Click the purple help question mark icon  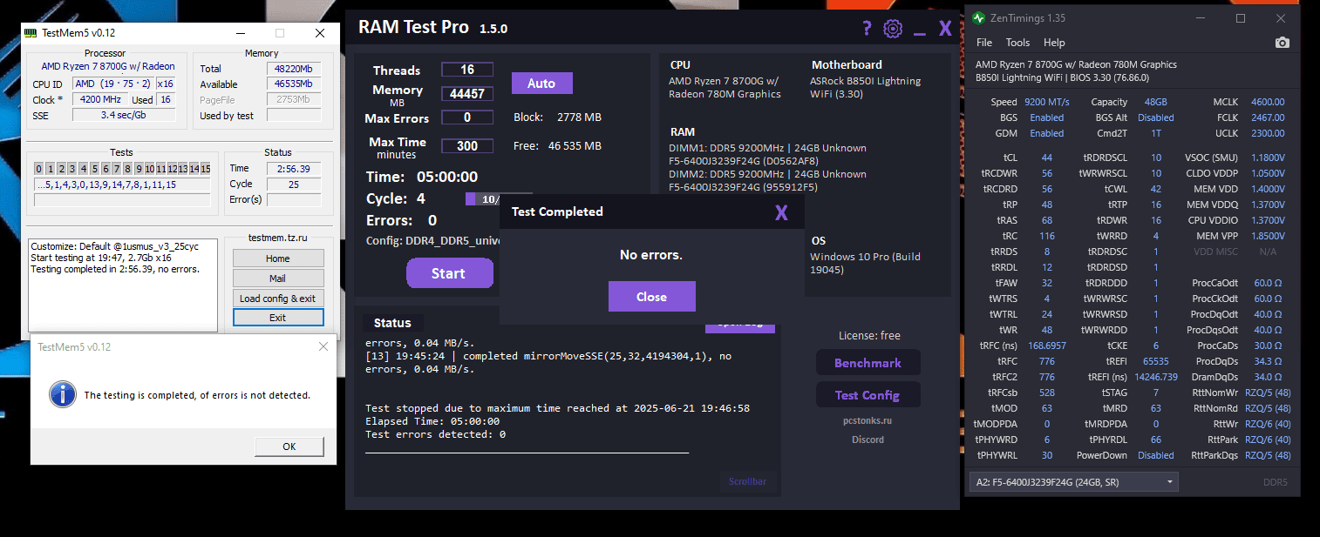point(867,29)
